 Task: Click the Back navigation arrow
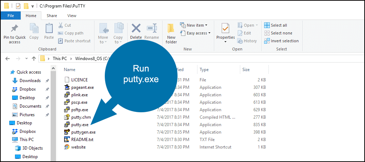(7, 59)
